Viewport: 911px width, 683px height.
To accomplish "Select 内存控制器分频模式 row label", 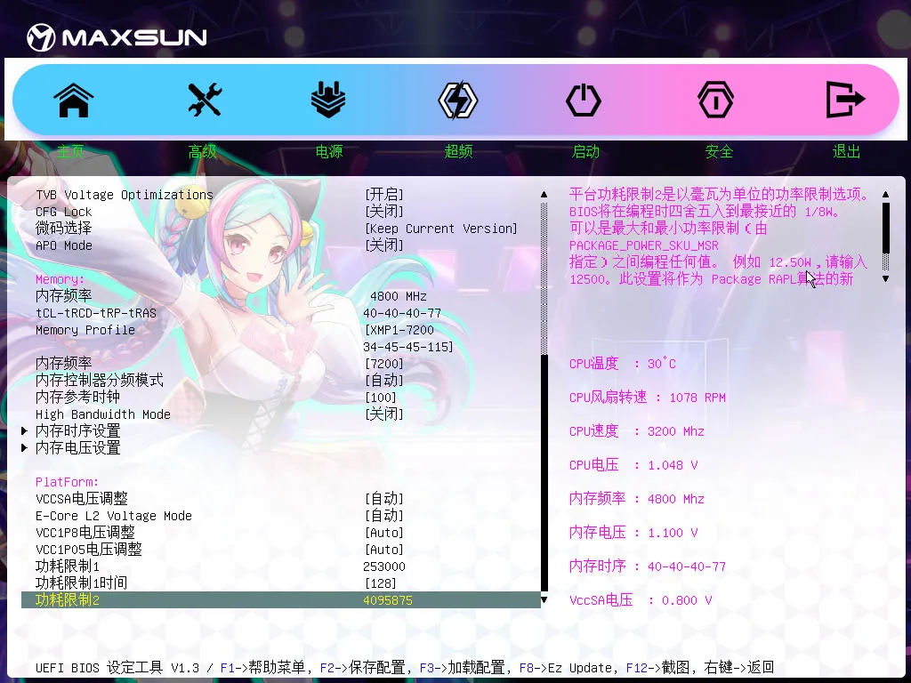I will pos(100,381).
